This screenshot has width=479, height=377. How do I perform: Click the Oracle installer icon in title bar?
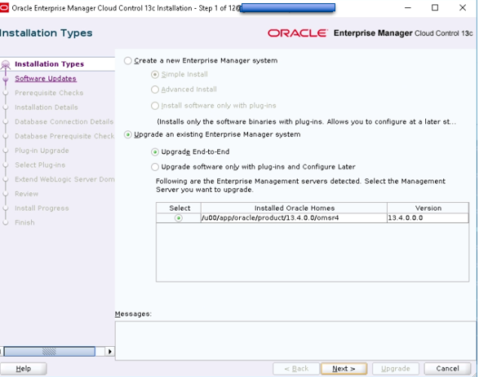coord(4,8)
